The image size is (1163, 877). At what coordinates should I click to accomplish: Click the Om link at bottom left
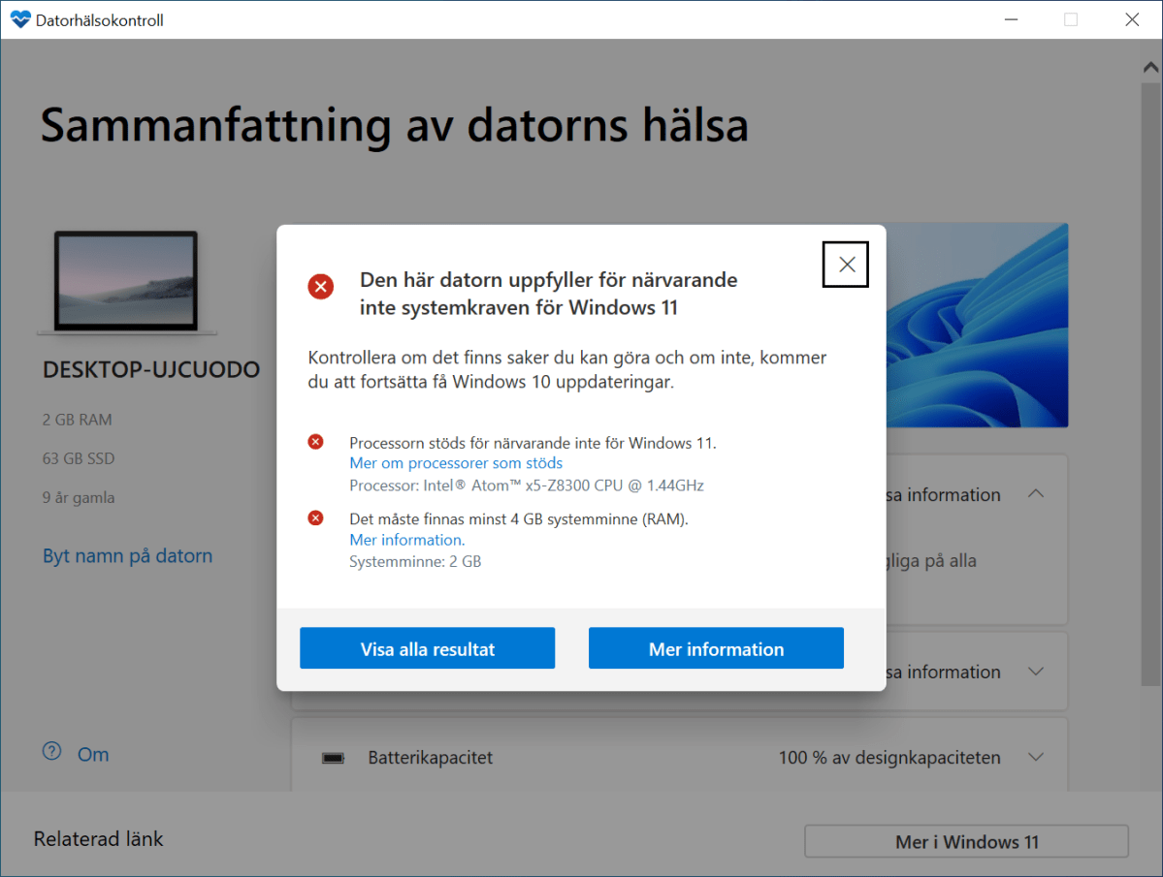click(93, 754)
